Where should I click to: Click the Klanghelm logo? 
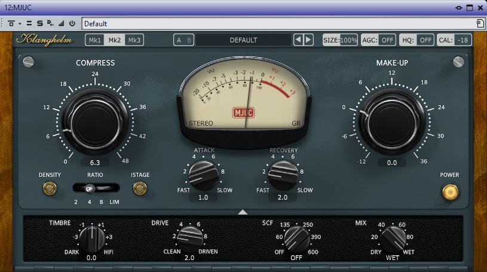click(x=44, y=39)
